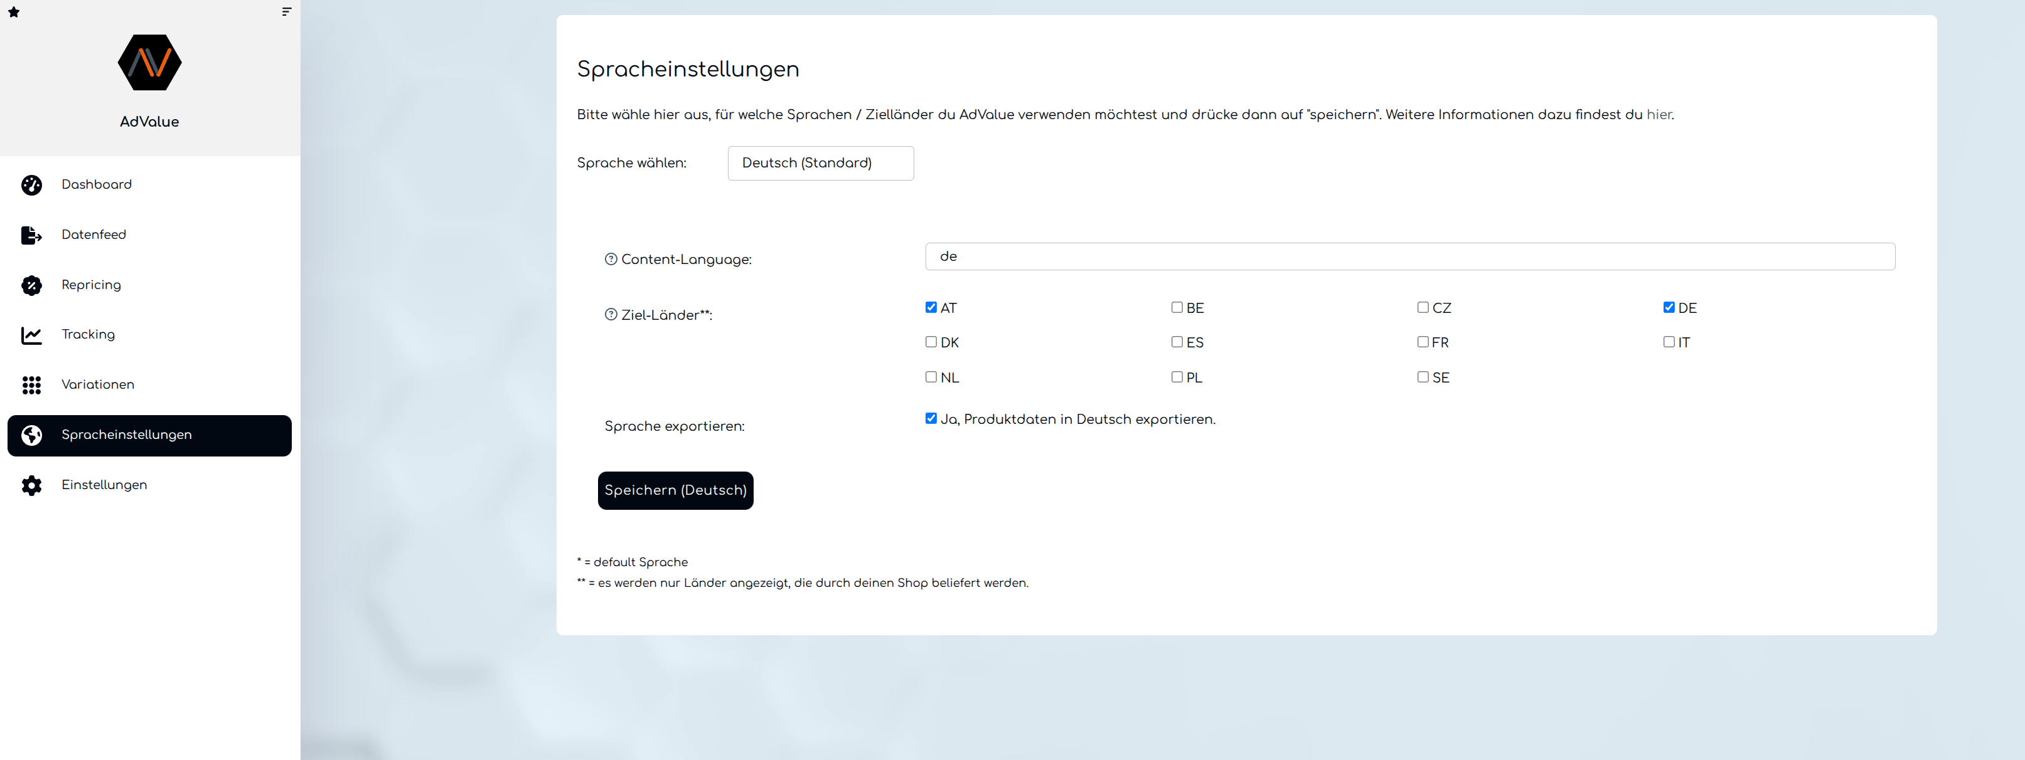Image resolution: width=2025 pixels, height=760 pixels.
Task: Open the Sprache wählen dropdown
Action: tap(820, 164)
